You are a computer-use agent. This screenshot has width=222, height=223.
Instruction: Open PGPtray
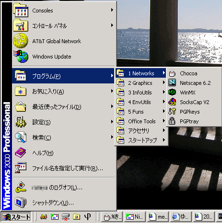(x=194, y=121)
